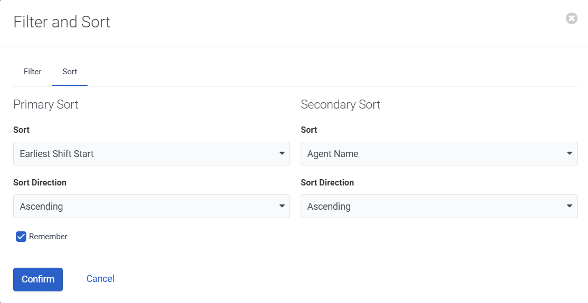Click the Primary Sort field's caret arrow
The width and height of the screenshot is (588, 303).
pos(282,154)
